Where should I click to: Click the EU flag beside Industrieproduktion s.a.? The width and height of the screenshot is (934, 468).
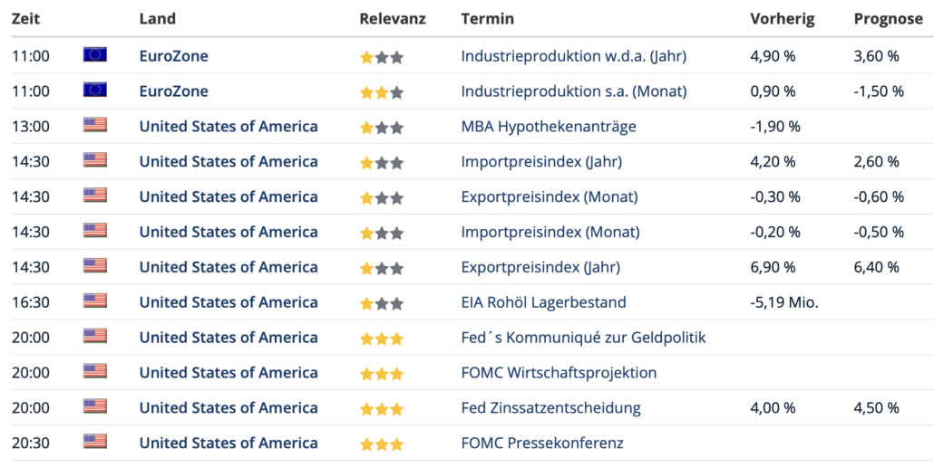tap(94, 90)
